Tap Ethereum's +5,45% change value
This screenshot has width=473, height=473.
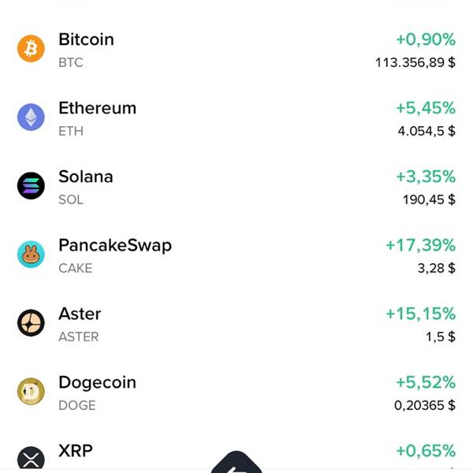[x=425, y=108]
